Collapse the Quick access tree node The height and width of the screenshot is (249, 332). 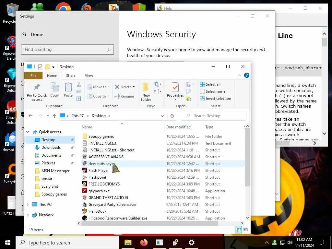click(28, 132)
